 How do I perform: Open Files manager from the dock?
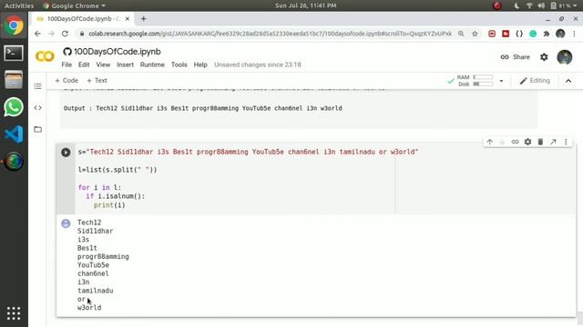click(14, 80)
